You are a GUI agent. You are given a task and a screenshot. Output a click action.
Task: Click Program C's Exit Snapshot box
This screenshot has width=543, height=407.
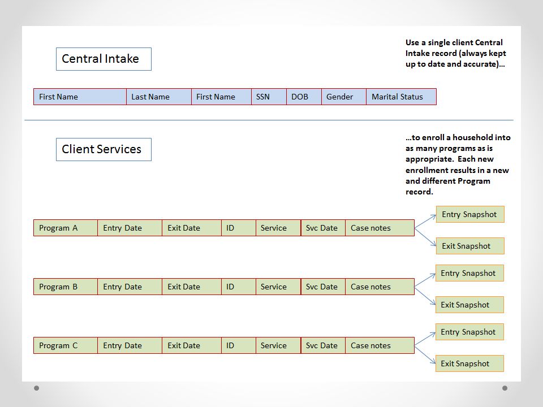(x=469, y=363)
